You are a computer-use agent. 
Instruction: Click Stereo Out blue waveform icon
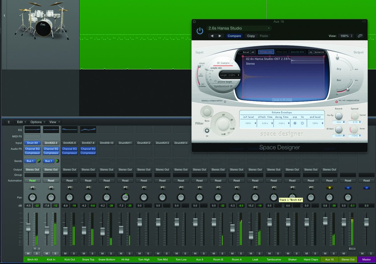pos(348,188)
